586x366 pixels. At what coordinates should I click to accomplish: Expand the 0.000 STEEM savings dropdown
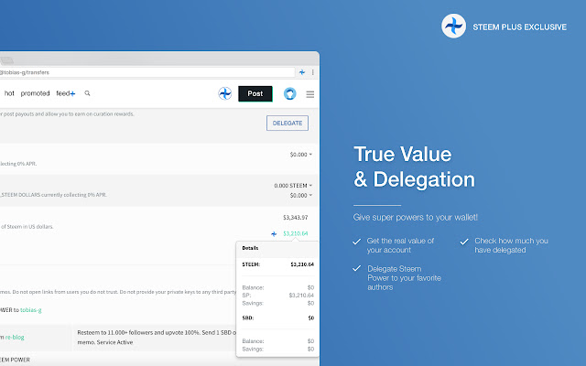pyautogui.click(x=293, y=186)
